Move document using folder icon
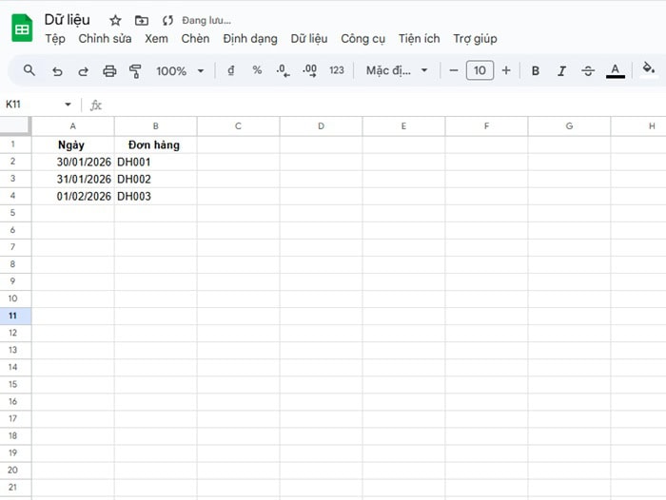Viewport: 666px width, 500px height. 141,20
